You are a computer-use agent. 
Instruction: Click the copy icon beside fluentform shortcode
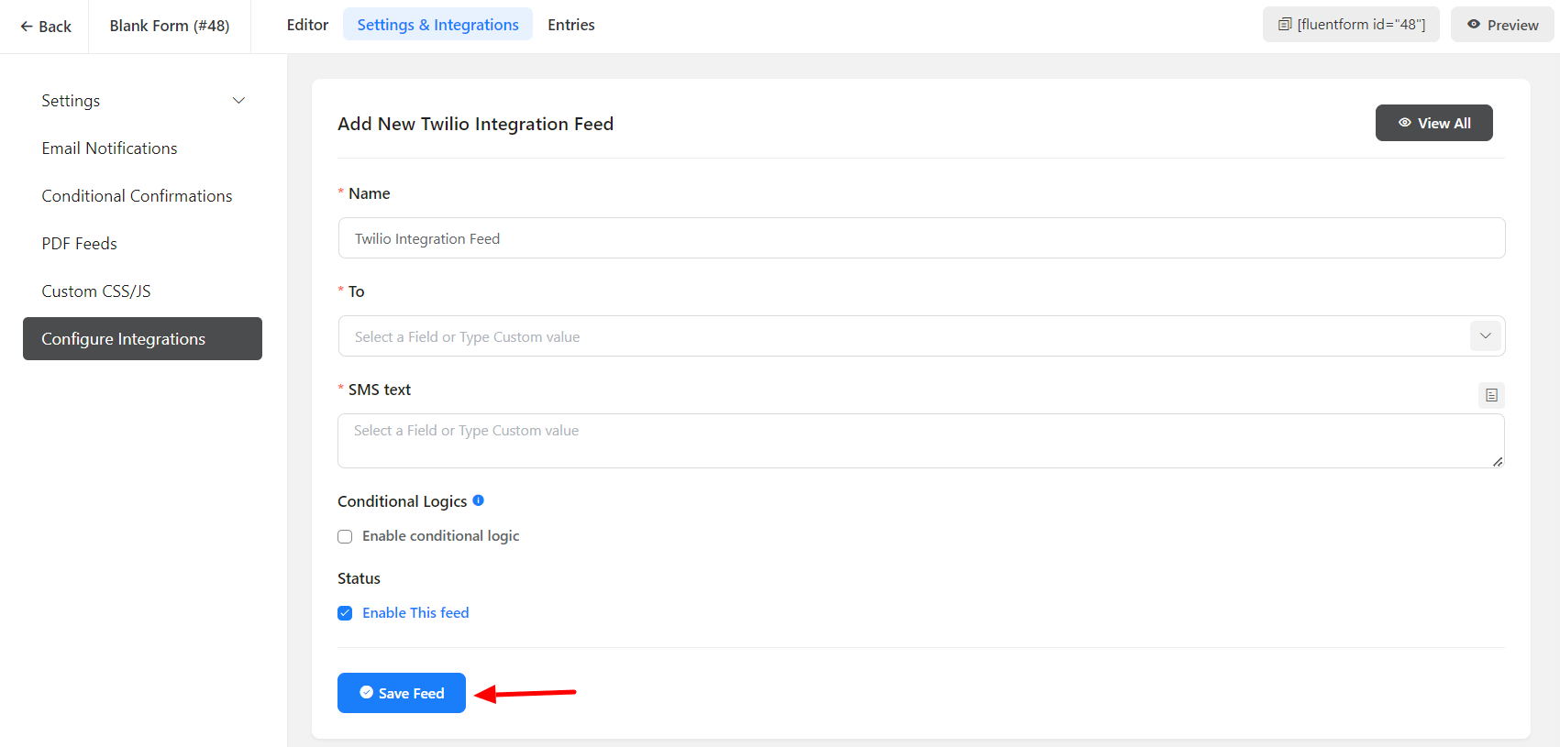tap(1285, 25)
